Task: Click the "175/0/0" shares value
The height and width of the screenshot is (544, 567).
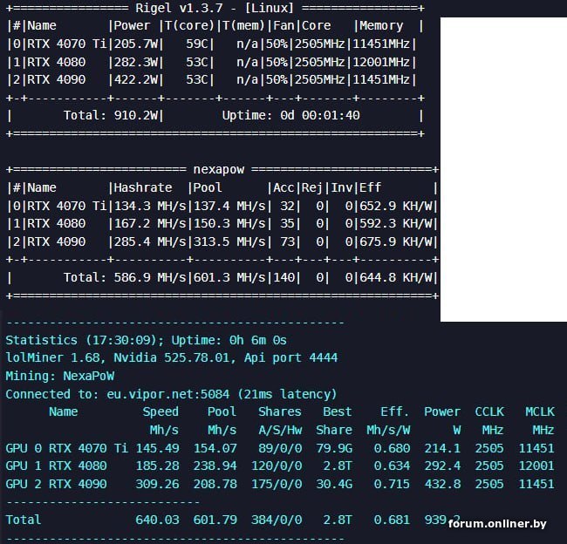Action: (x=277, y=484)
